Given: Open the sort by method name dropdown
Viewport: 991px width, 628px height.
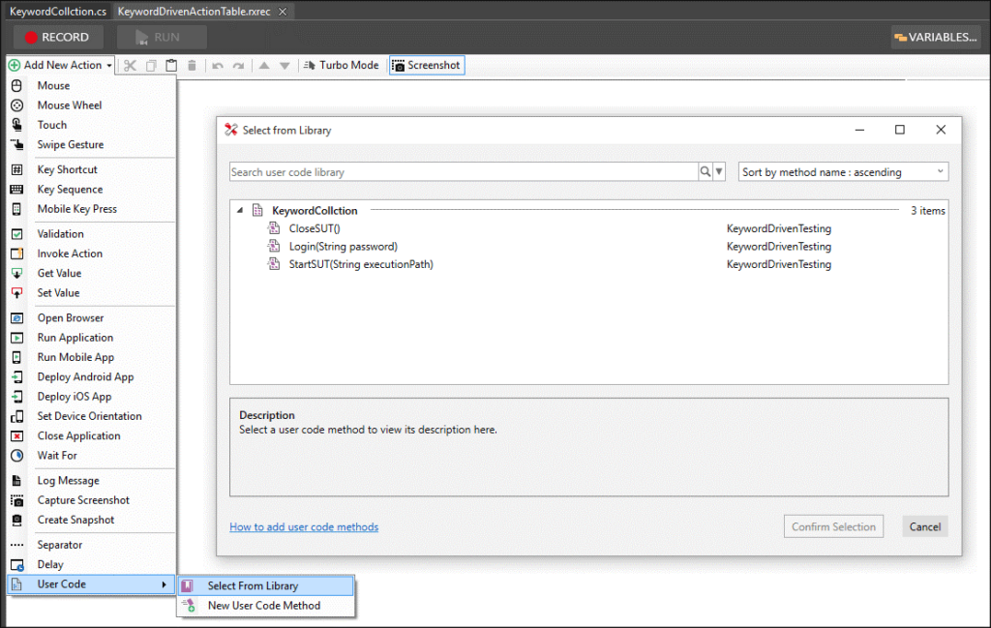Looking at the screenshot, I should point(843,172).
